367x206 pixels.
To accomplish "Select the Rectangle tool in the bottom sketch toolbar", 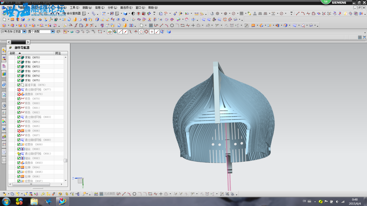I will pyautogui.click(x=150, y=194).
